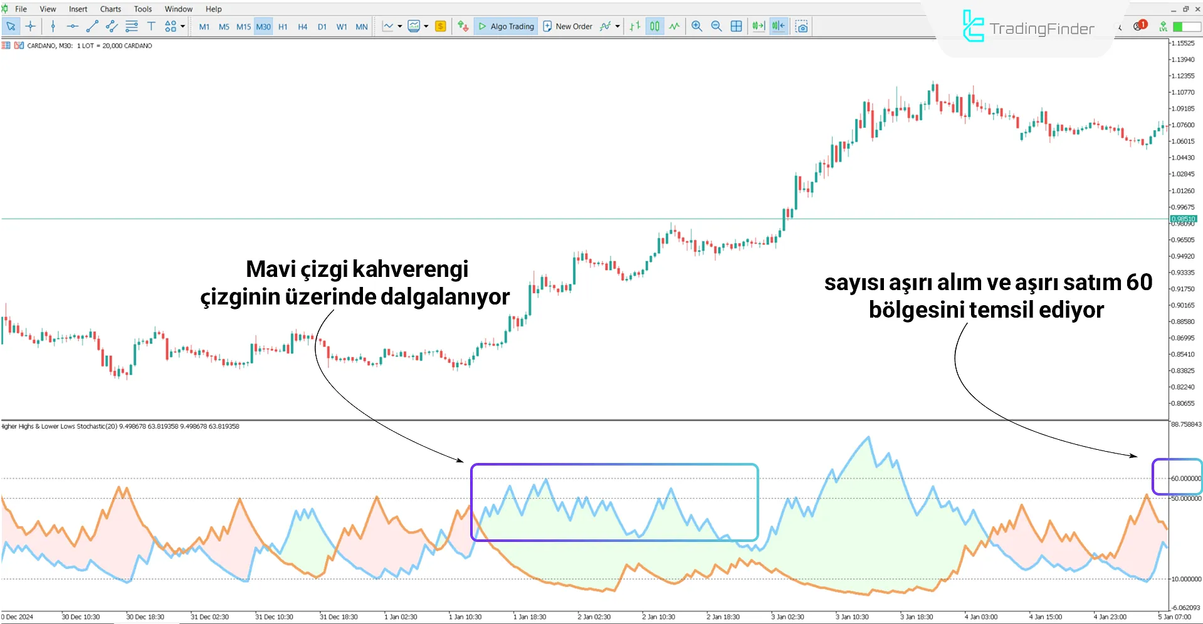
Task: Open the objects shapes dropdown arrow
Action: [x=183, y=26]
